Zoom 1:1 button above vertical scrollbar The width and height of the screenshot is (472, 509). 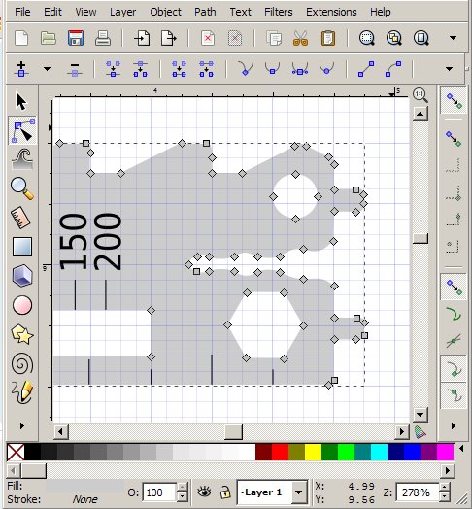coord(421,95)
